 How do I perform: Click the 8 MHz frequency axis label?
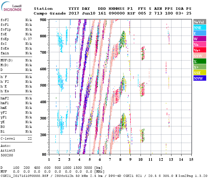coord(120,160)
